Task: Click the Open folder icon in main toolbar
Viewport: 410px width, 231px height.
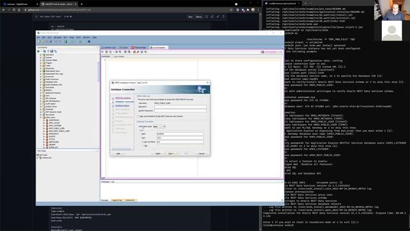Action: (43, 42)
